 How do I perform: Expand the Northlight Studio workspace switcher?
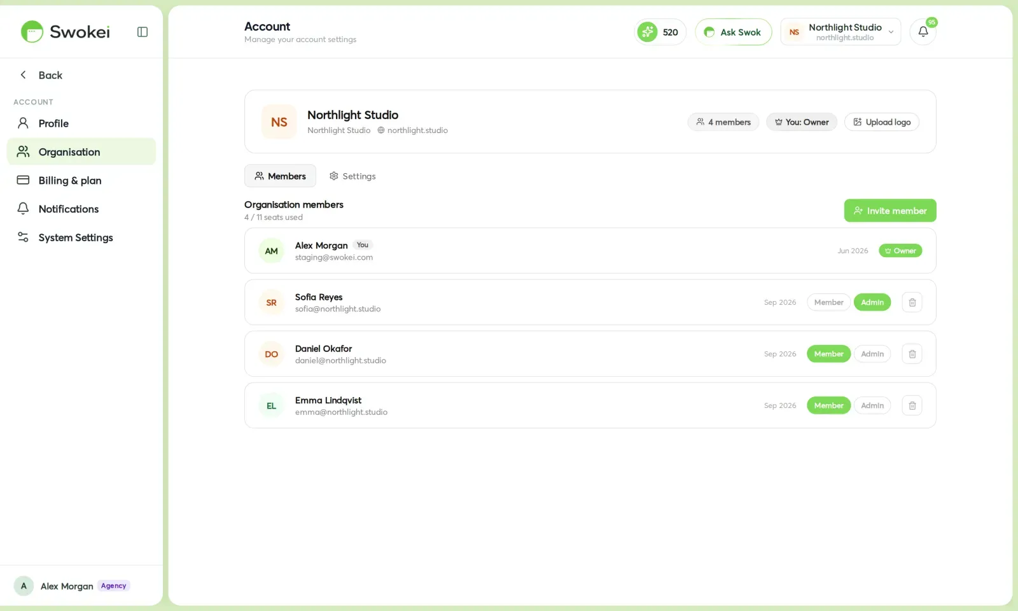click(x=840, y=32)
